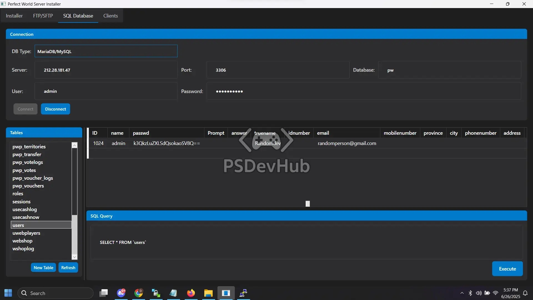Click the mobilenumber column header
Screen dimensions: 533x300
pyautogui.click(x=400, y=133)
